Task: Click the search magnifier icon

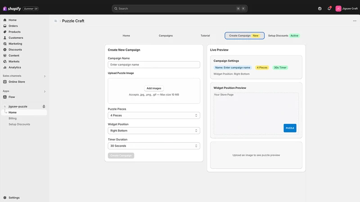Action: [x=116, y=9]
